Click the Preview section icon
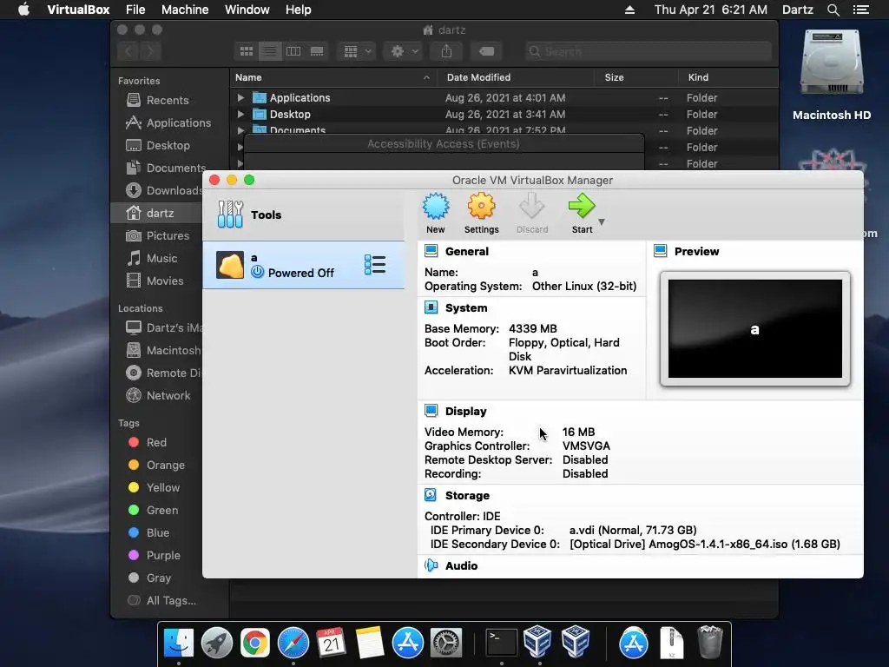The height and width of the screenshot is (667, 889). click(x=661, y=251)
